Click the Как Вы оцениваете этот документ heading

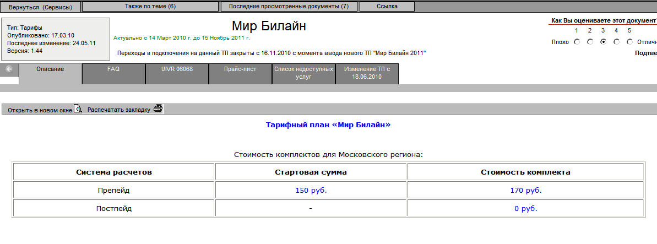604,20
